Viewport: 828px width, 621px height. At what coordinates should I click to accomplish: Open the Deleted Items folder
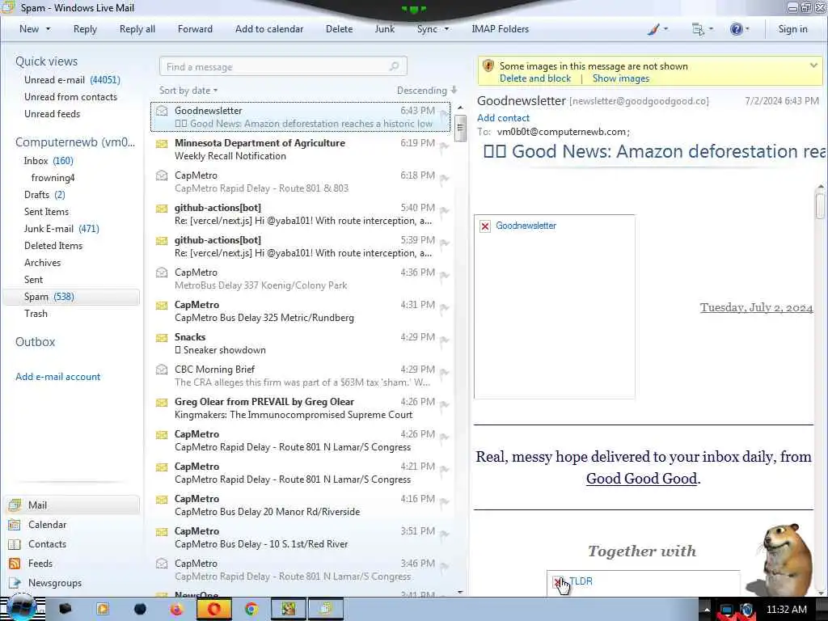pos(53,246)
